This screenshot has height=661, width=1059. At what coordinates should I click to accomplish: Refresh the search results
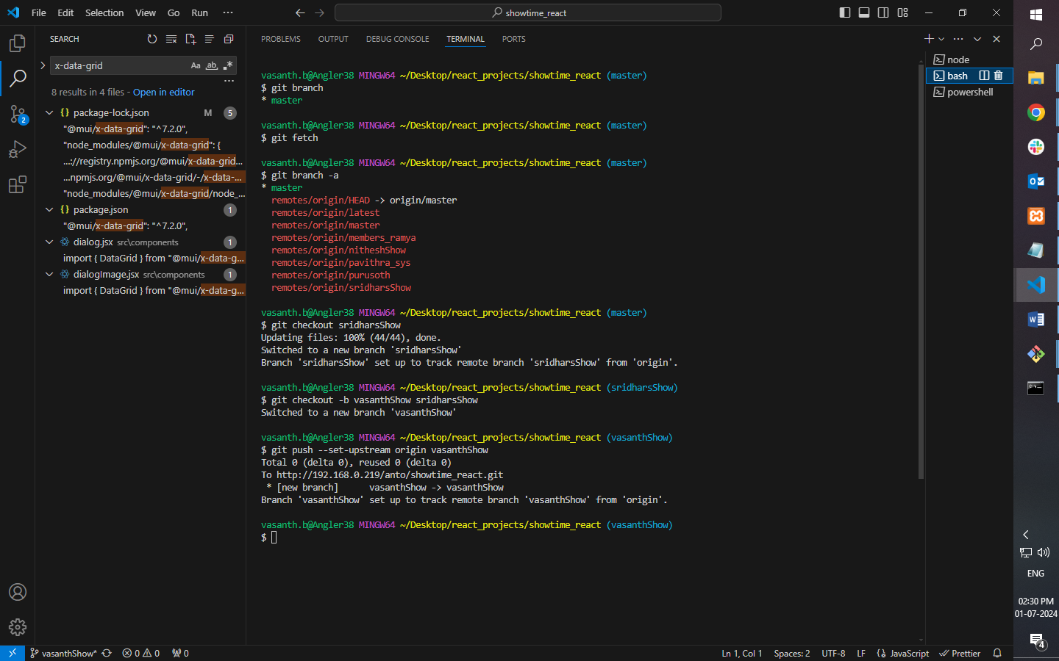[152, 39]
